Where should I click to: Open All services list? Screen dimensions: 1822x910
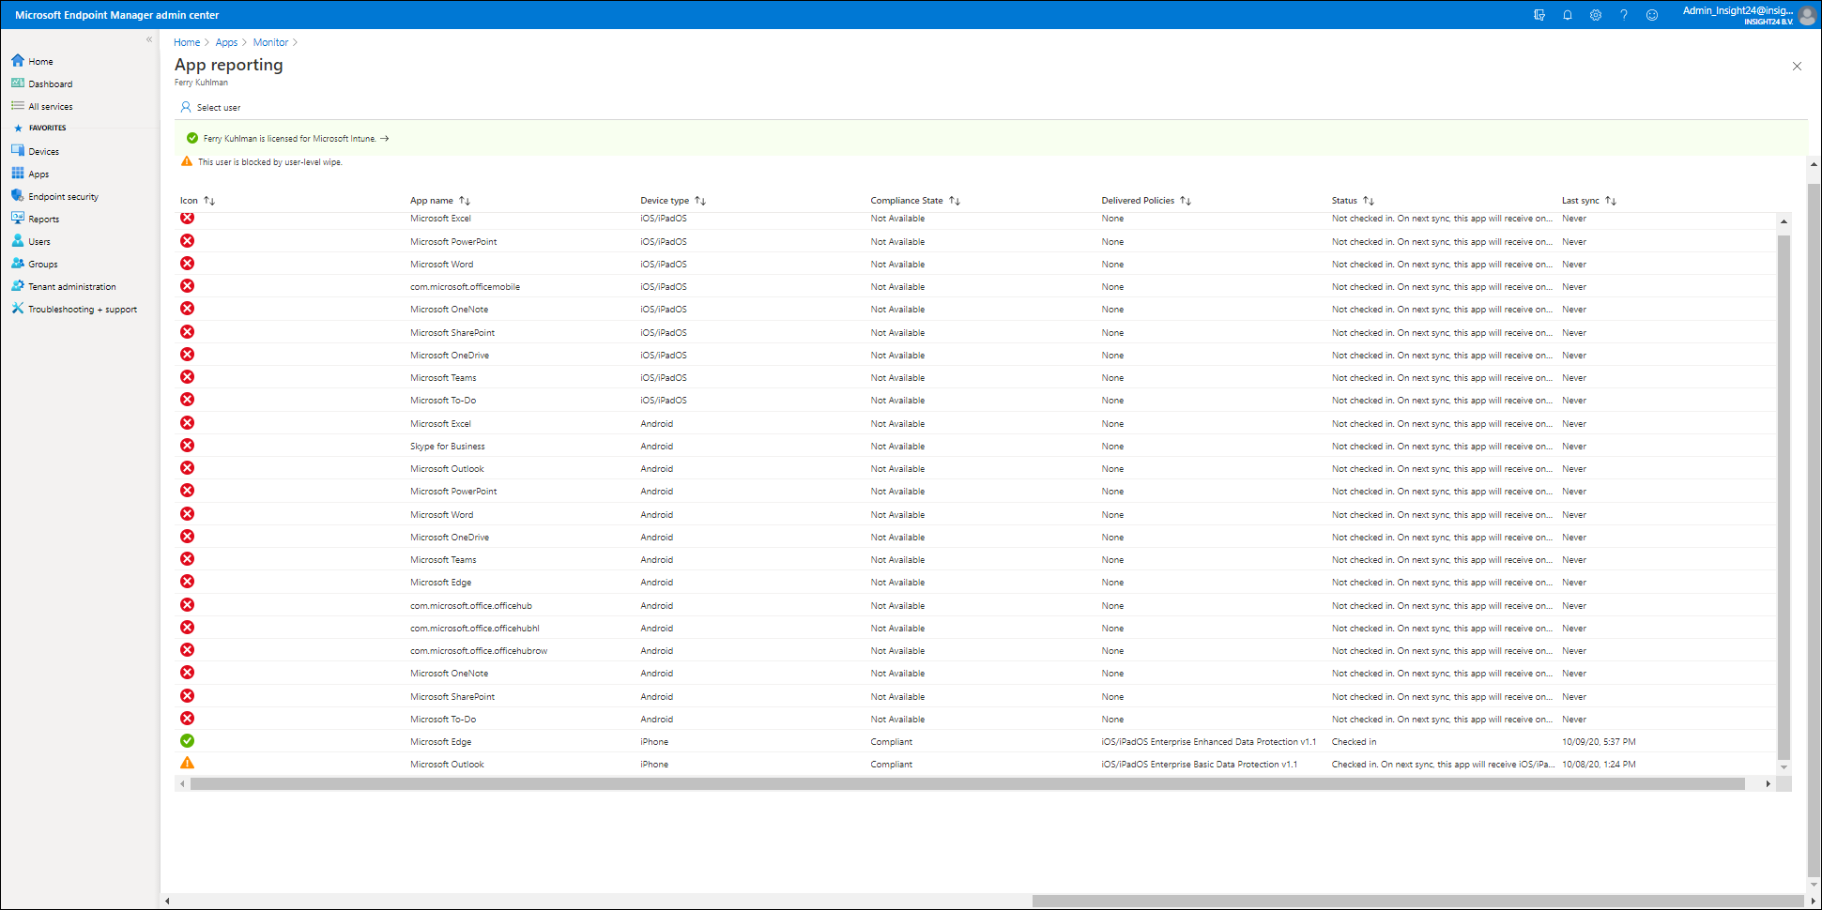click(x=50, y=106)
